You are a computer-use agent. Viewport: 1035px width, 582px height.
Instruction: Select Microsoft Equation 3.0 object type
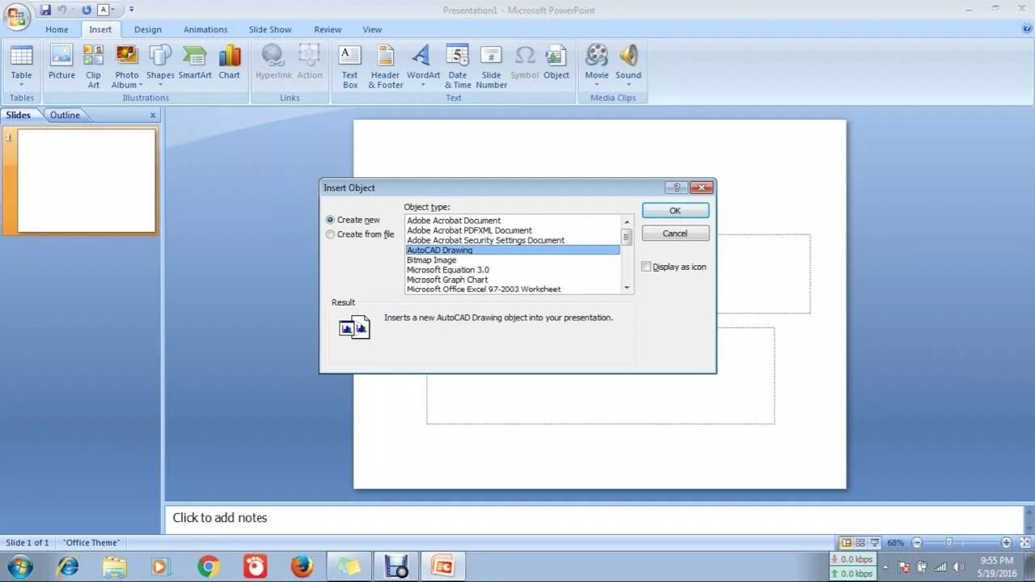tap(513, 270)
